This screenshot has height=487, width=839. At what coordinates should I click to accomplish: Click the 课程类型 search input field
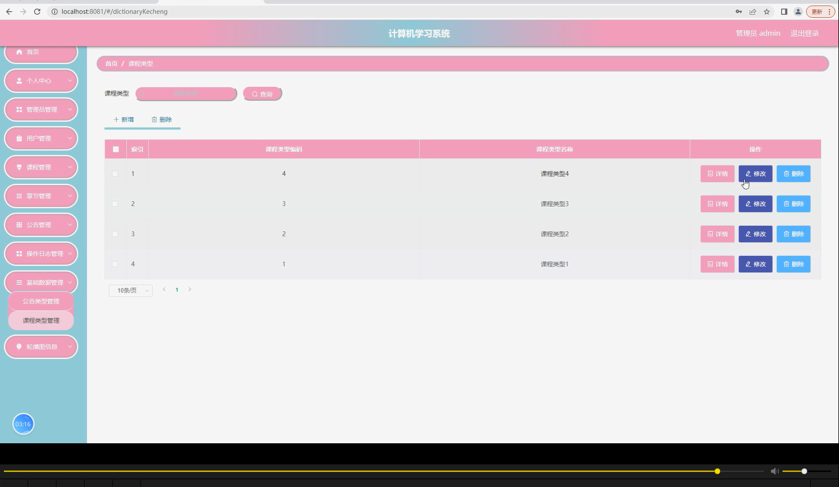186,94
